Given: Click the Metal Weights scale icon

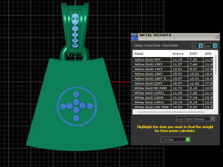Looking at the screenshot, I should [x=134, y=37].
